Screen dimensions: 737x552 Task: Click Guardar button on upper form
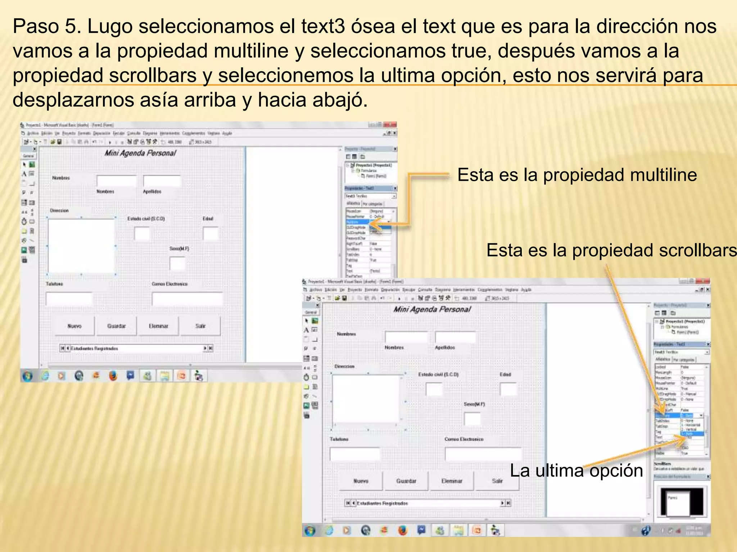116,326
